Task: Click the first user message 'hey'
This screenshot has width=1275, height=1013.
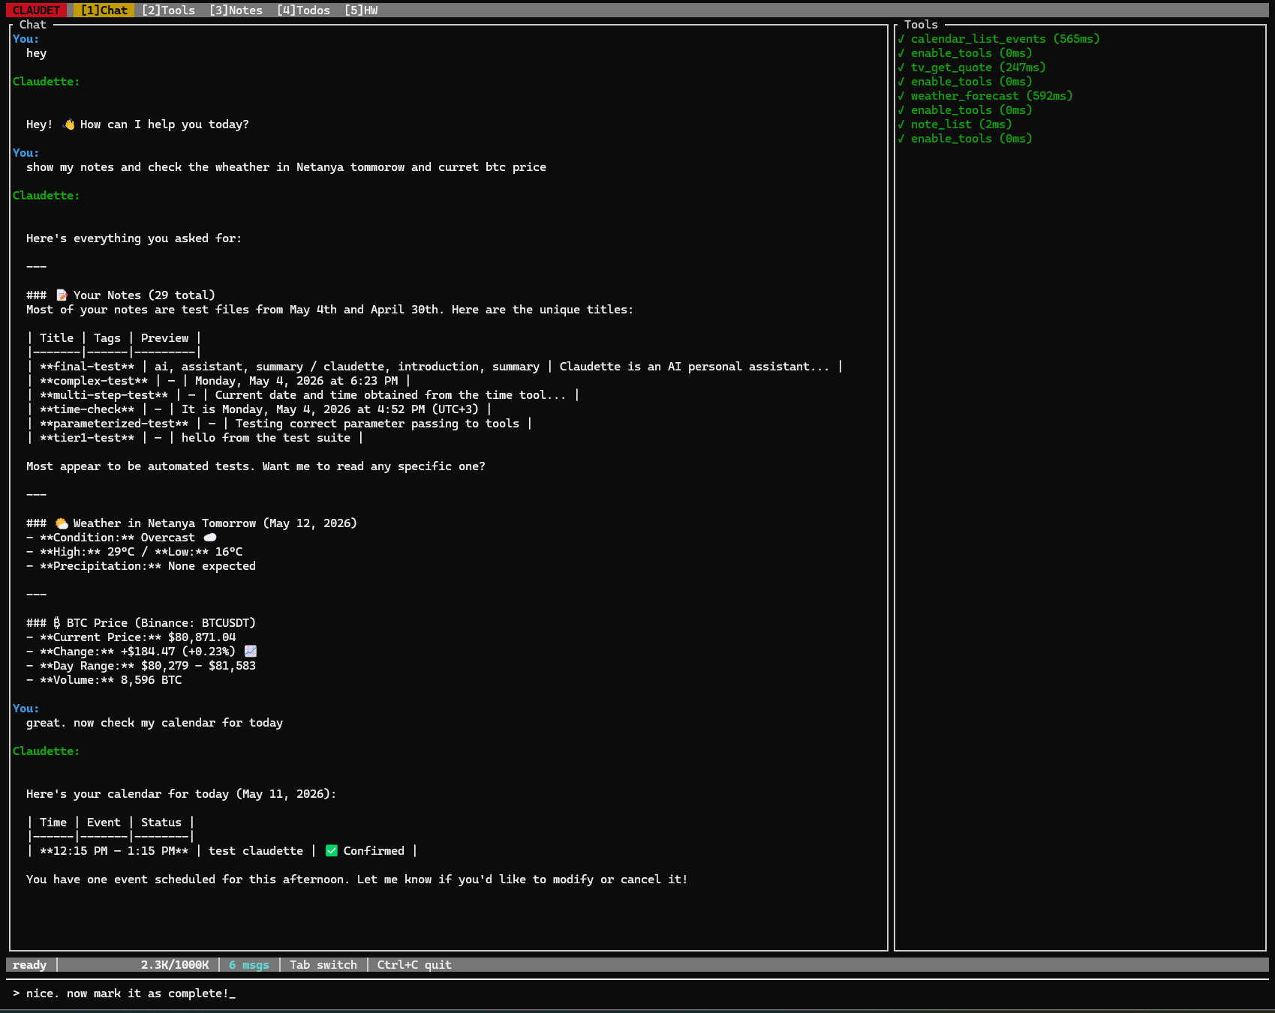Action: [x=36, y=53]
